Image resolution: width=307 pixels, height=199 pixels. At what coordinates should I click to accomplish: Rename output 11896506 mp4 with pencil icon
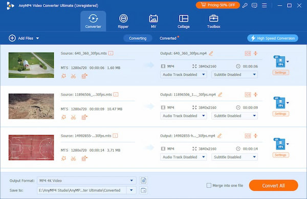(x=220, y=95)
